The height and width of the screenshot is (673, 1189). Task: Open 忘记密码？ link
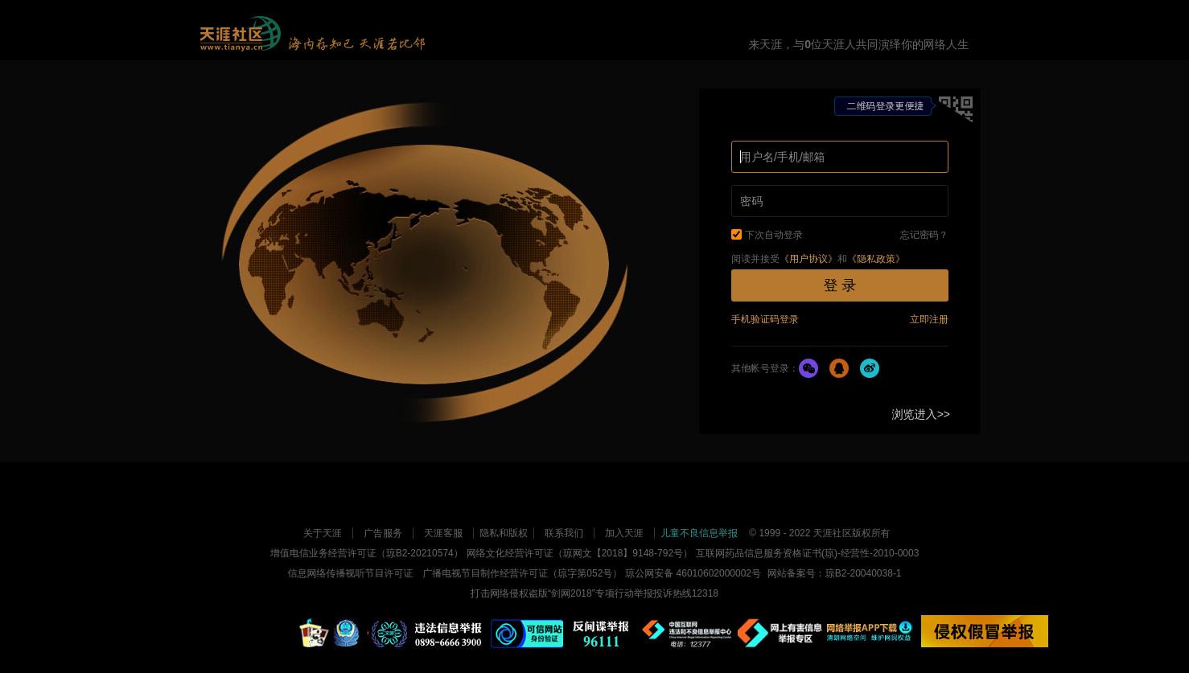[924, 235]
